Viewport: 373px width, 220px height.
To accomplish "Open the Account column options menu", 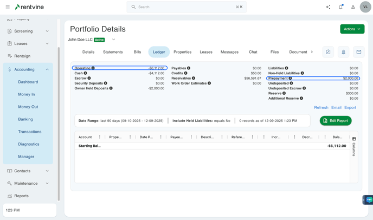I will (100, 137).
